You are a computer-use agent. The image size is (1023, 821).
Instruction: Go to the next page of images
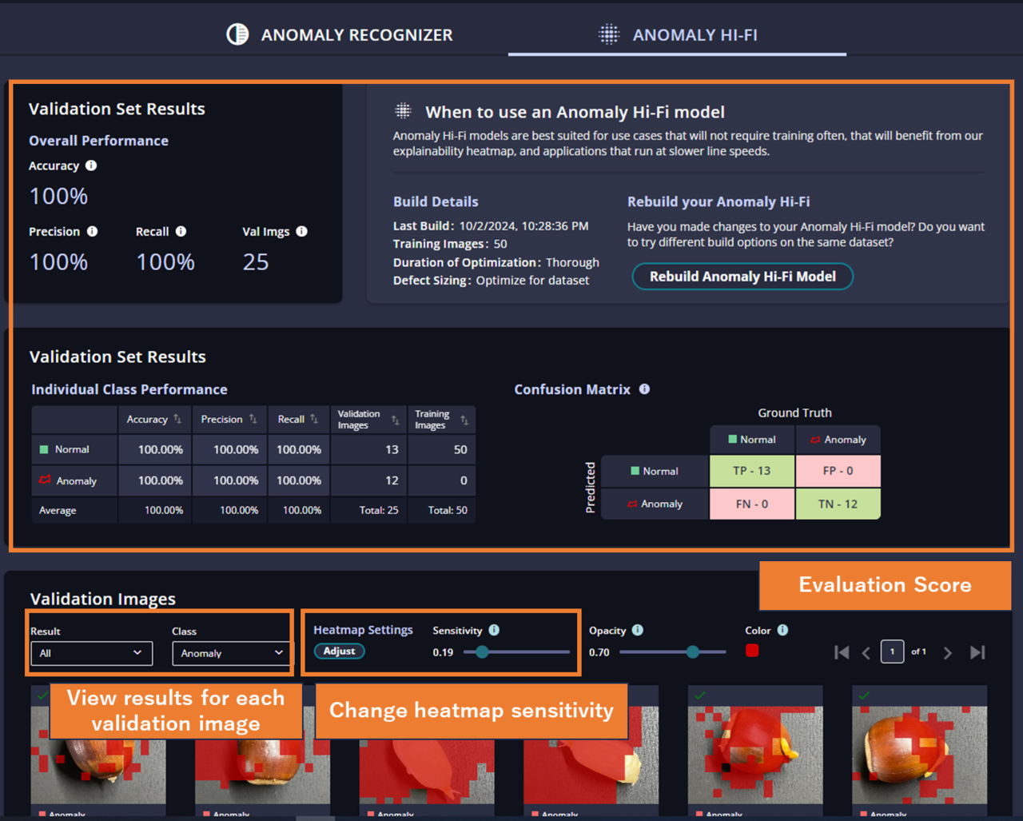click(x=947, y=653)
